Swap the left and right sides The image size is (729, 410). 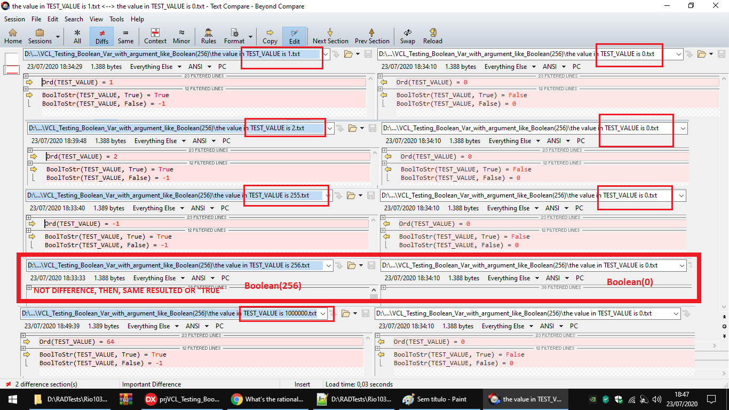pyautogui.click(x=408, y=36)
